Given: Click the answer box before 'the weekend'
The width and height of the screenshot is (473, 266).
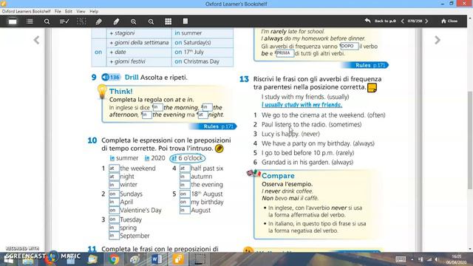Looking at the screenshot, I should click(114, 168).
